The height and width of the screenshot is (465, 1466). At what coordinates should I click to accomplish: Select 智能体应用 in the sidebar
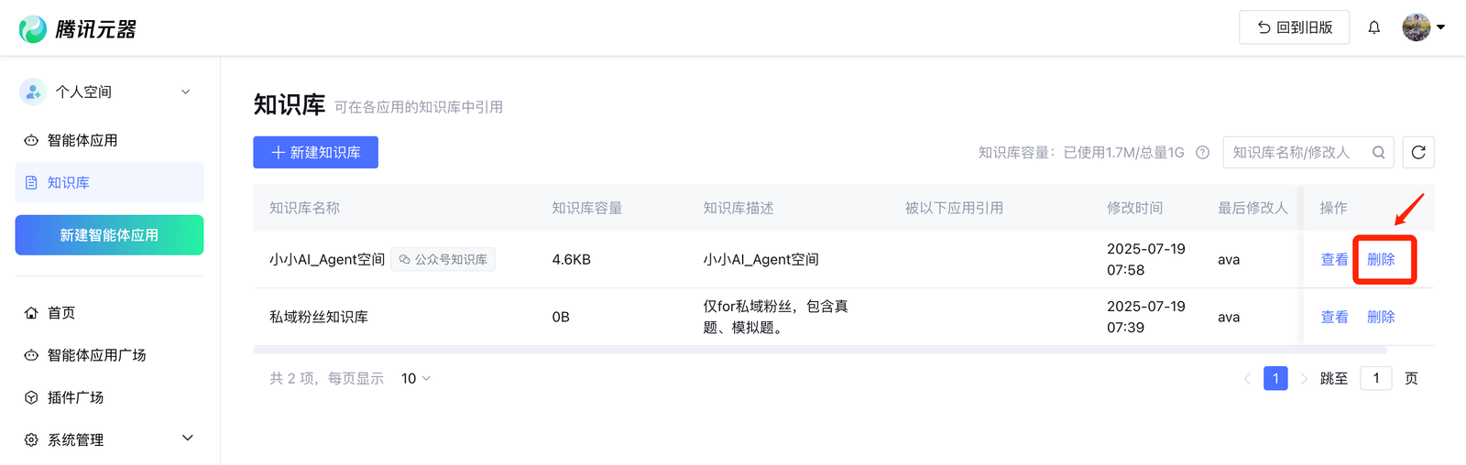click(x=82, y=140)
